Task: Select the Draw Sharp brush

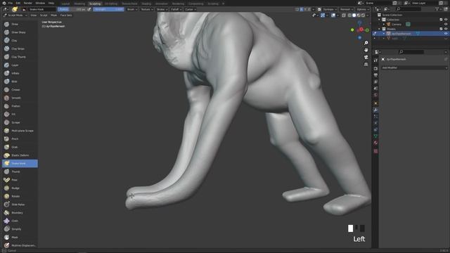Action: click(x=20, y=32)
